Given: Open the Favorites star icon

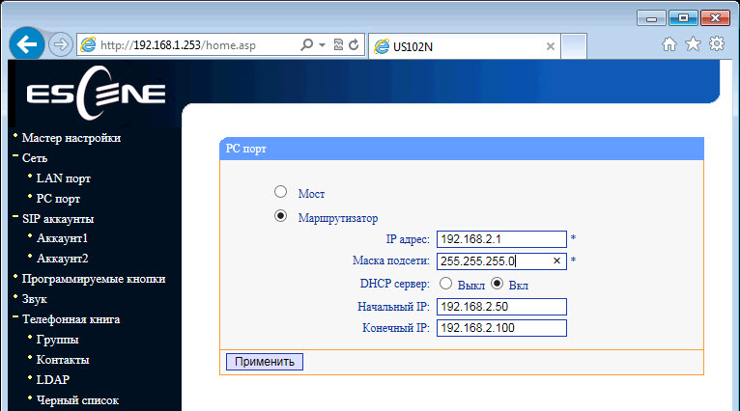Looking at the screenshot, I should point(693,43).
